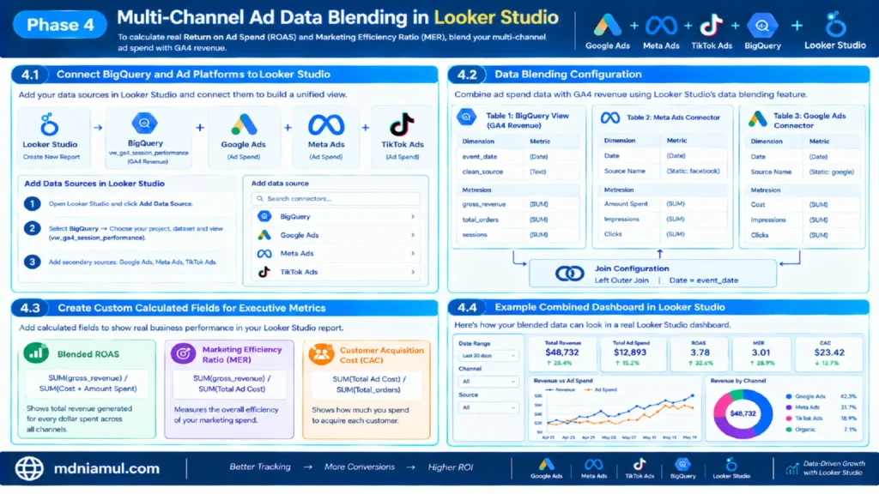
Task: Click TikTok Ads icon in connector list
Action: coord(264,272)
